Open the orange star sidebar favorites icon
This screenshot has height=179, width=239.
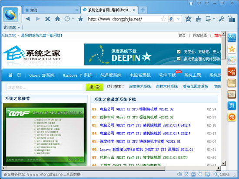(232, 49)
